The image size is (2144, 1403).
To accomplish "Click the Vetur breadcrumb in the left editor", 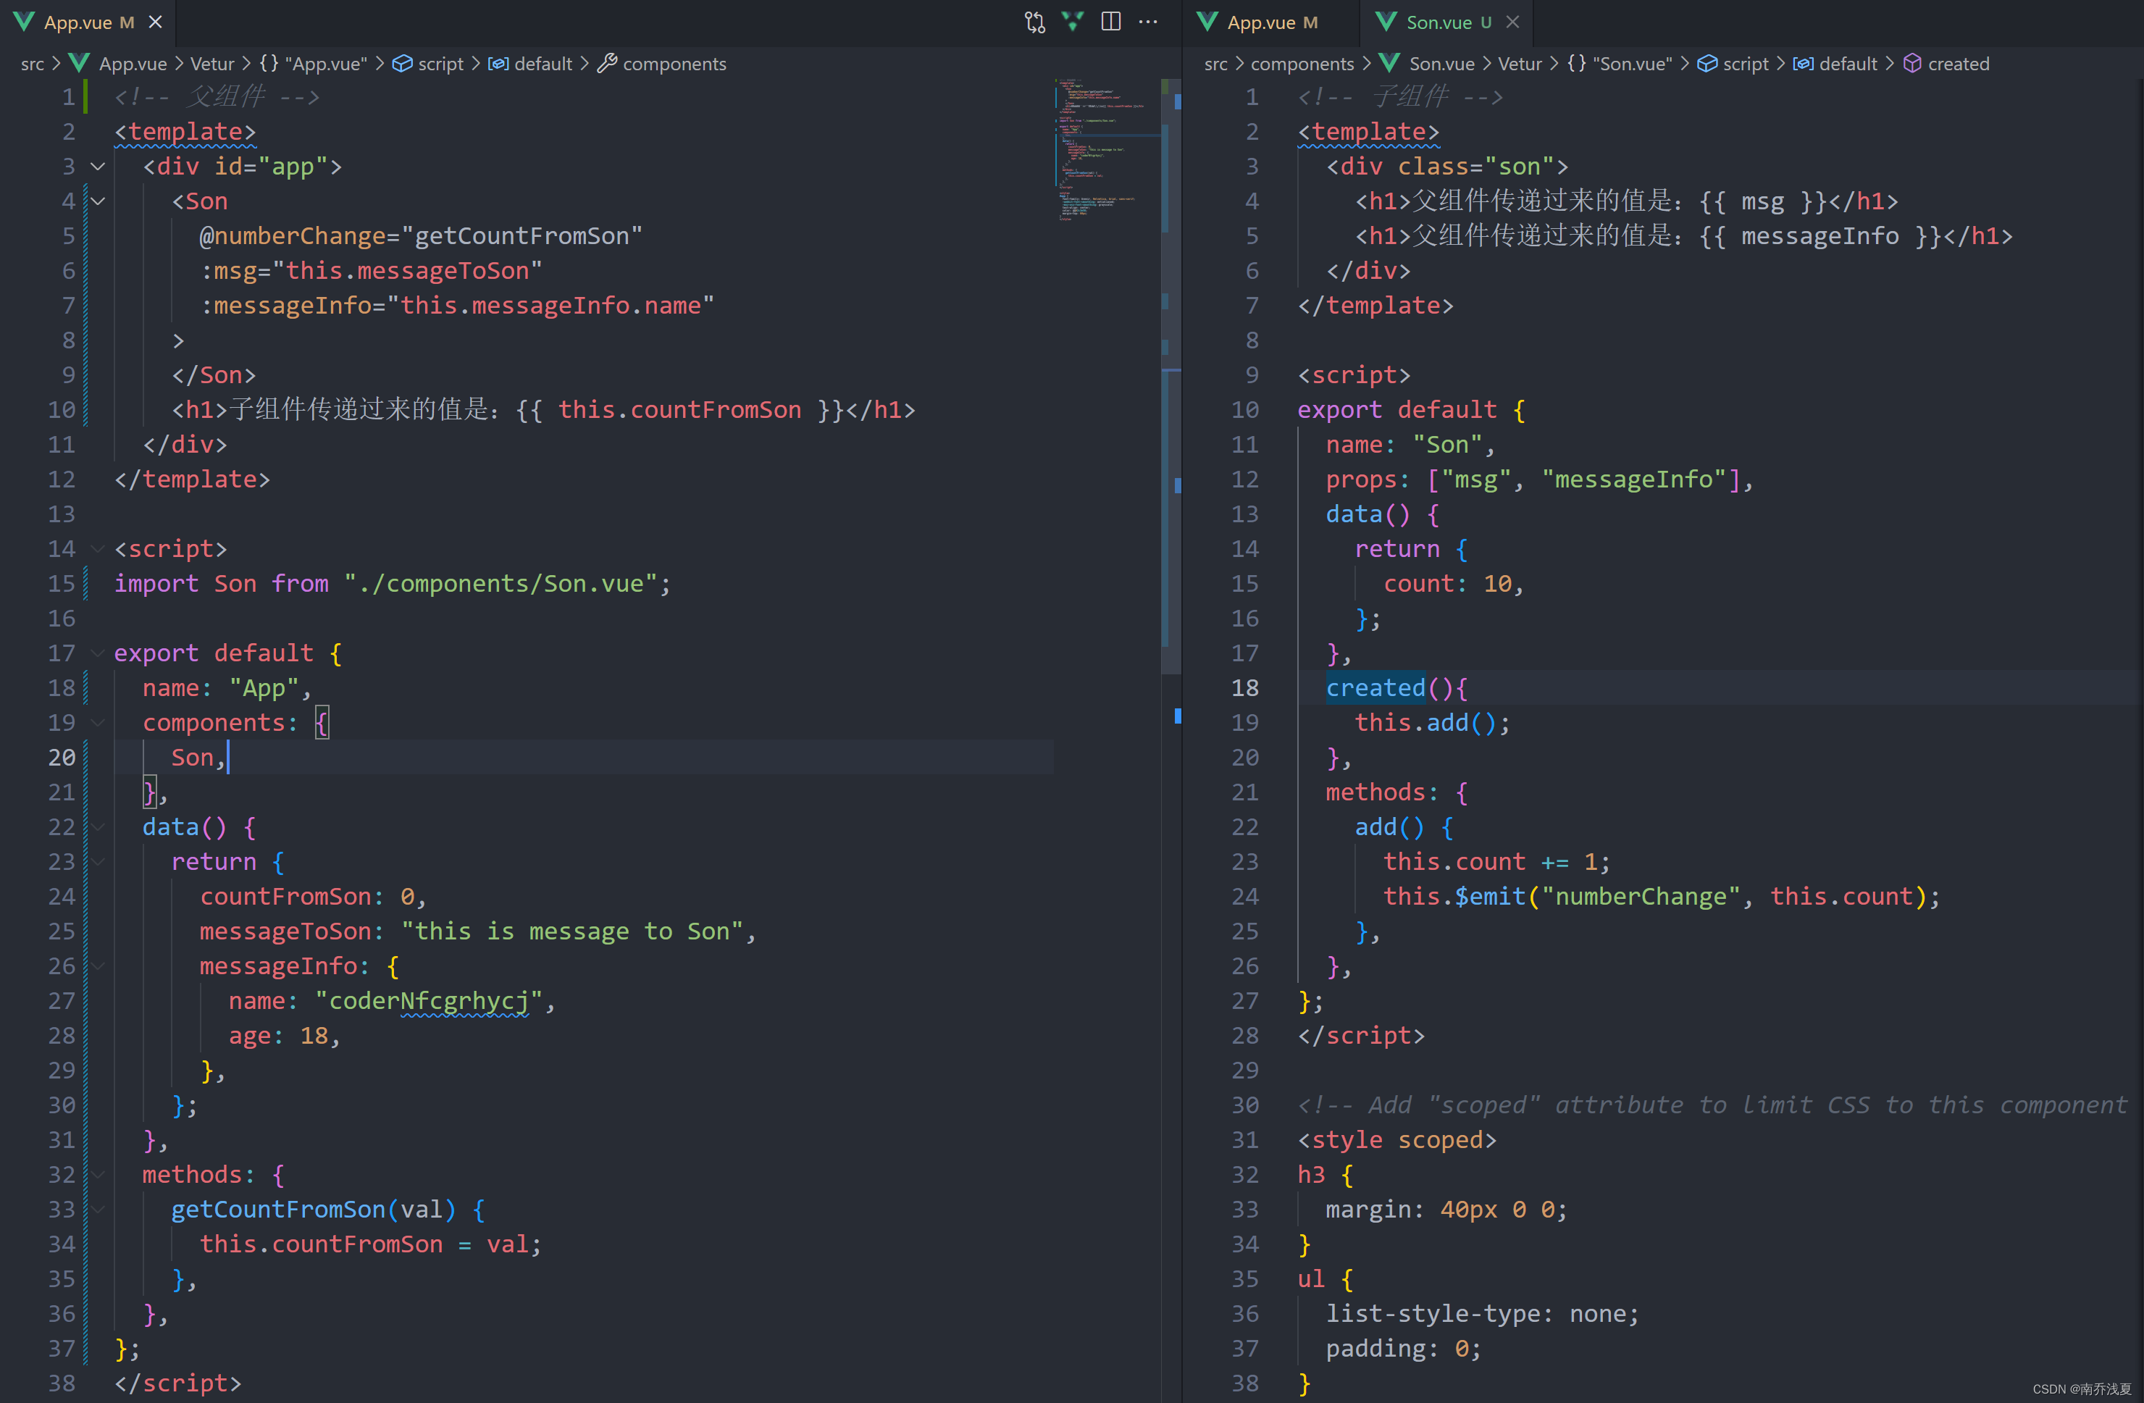I will tap(212, 64).
